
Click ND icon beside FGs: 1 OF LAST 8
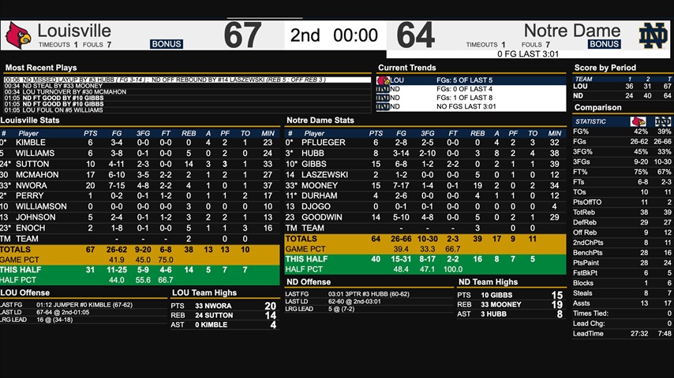coord(384,98)
